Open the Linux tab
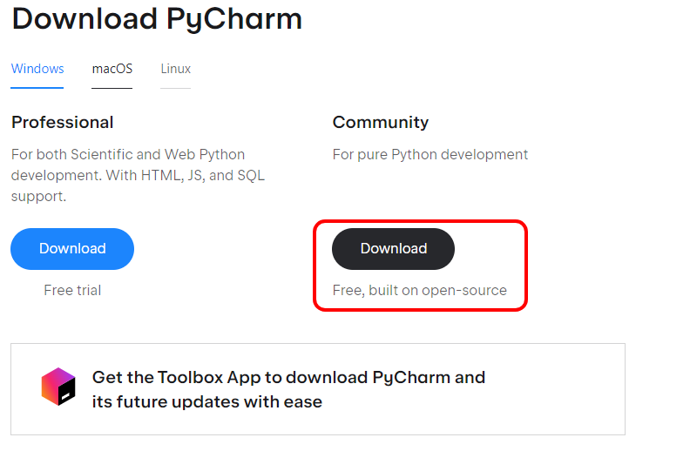Screen dimensions: 690x451 175,69
